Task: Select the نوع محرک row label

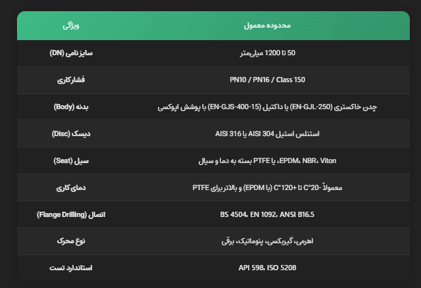Action: (70, 241)
